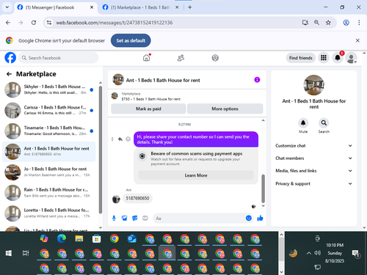Click the Search Facebook field

pos(59,58)
